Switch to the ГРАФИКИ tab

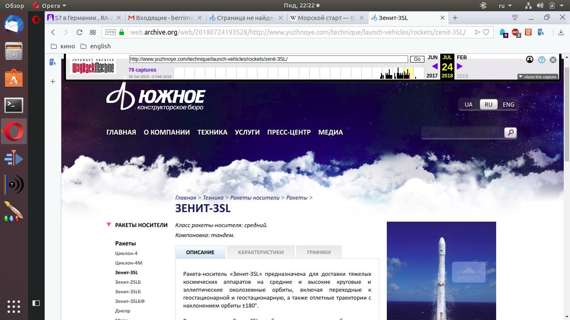pyautogui.click(x=319, y=252)
